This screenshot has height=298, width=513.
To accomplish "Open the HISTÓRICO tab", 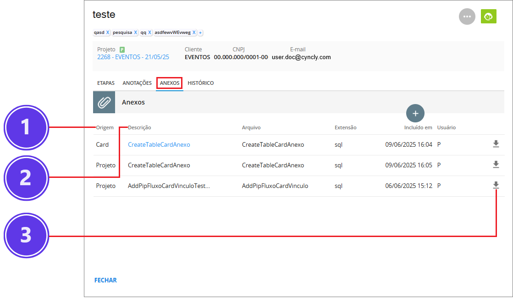I will pos(200,83).
